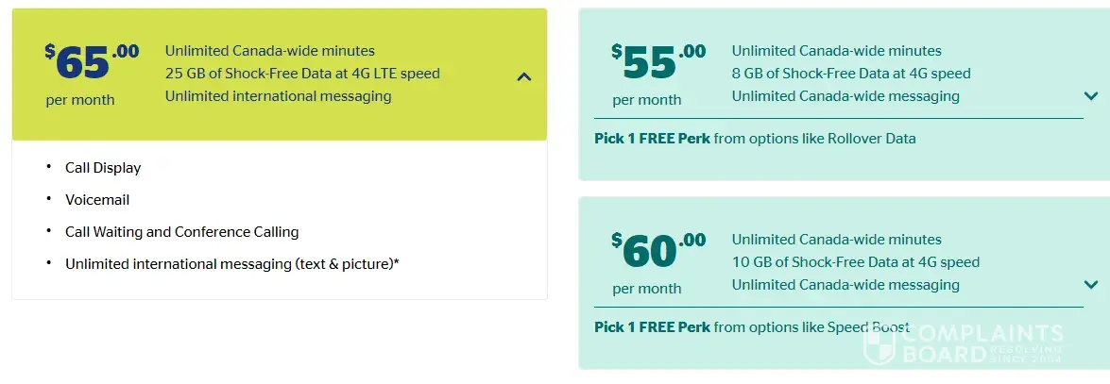Click 25 GB of Shock-Free Data text
Screen dimensions: 1110x384
point(302,74)
